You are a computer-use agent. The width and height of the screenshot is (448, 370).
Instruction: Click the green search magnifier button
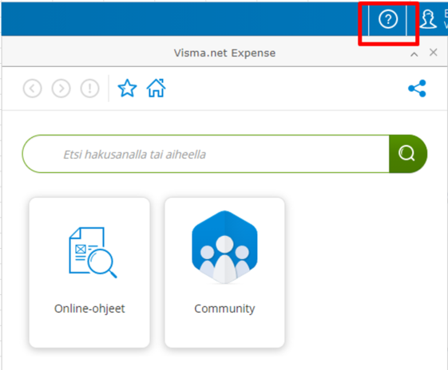(x=408, y=154)
